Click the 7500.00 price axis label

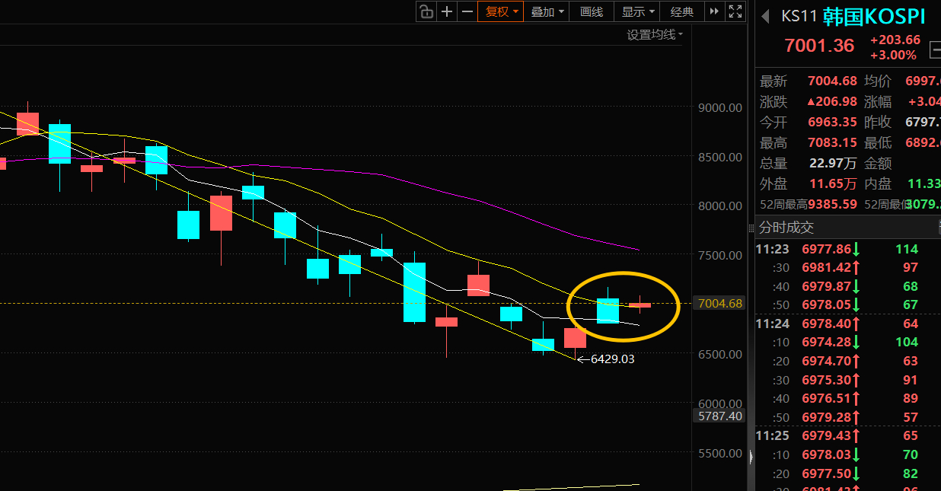(x=719, y=255)
